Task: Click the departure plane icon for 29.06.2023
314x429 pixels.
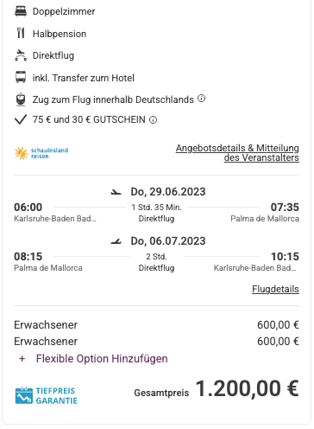Action: (x=116, y=192)
